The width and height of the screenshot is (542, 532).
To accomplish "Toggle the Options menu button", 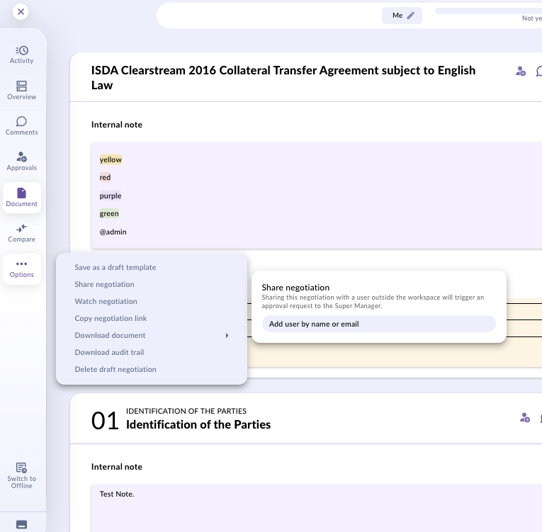I will (21, 269).
